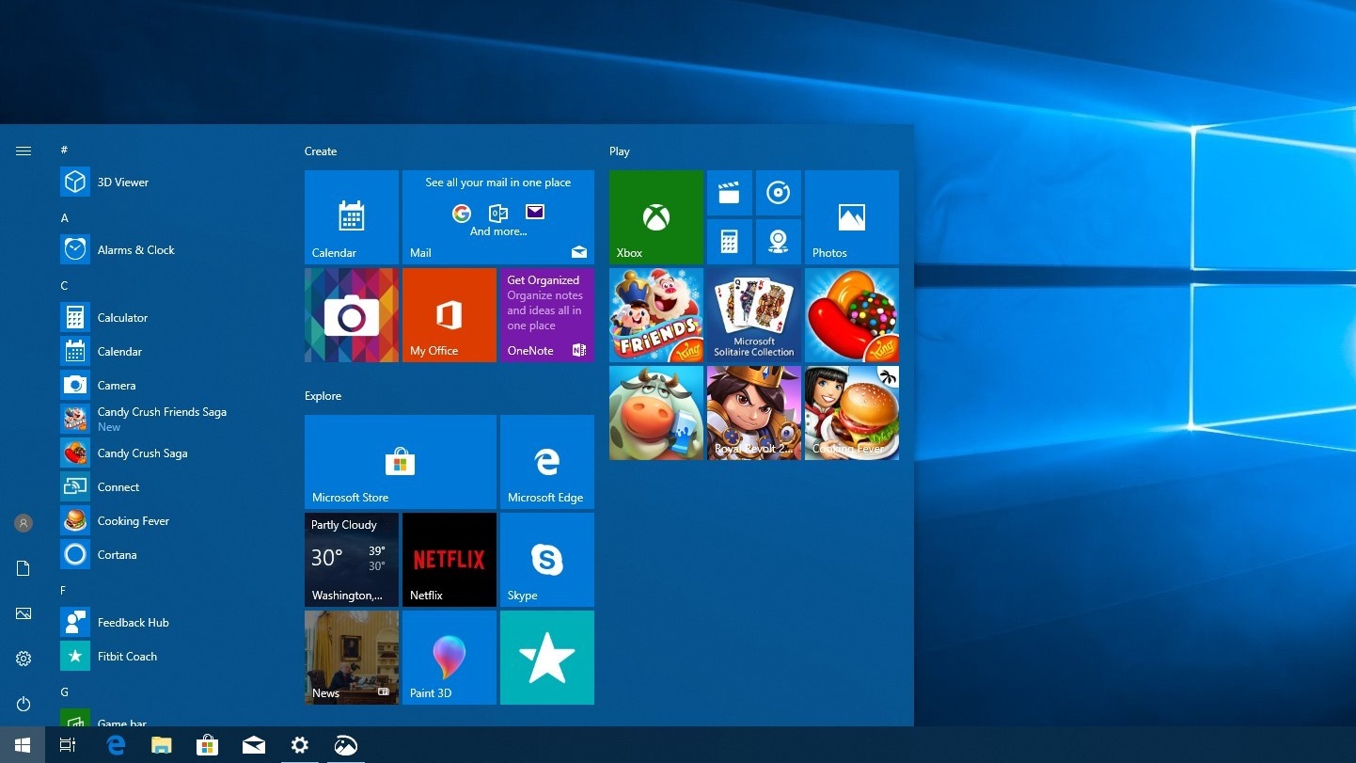Viewport: 1356px width, 763px height.
Task: Open the Photos tile
Action: pos(851,217)
